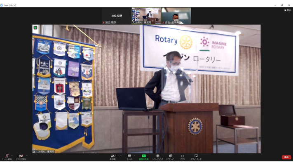Restore down the Zoom window
This screenshot has width=293, height=165.
coord(282,5)
